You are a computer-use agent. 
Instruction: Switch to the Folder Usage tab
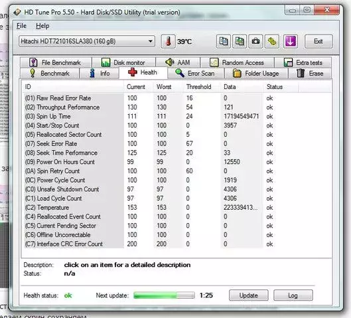pyautogui.click(x=256, y=74)
